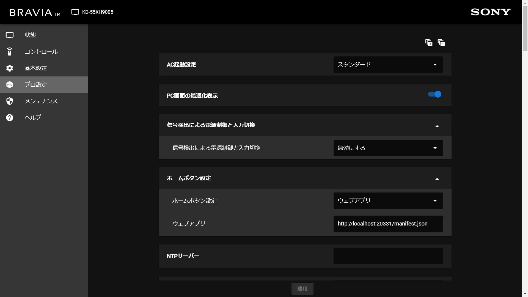Open the 無効にする signal detection dropdown
The height and width of the screenshot is (297, 528).
pyautogui.click(x=388, y=148)
